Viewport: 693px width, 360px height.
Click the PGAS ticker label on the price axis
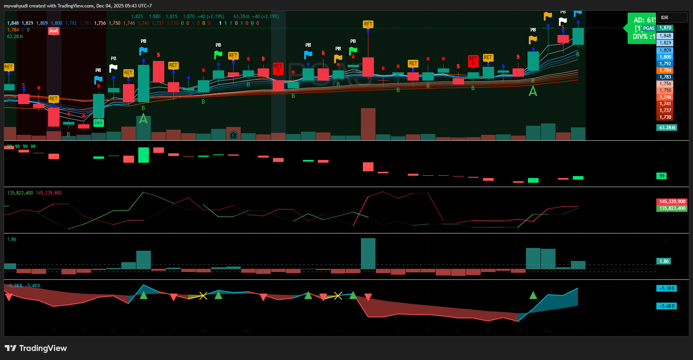[x=648, y=28]
